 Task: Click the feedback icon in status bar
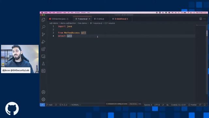[200, 105]
